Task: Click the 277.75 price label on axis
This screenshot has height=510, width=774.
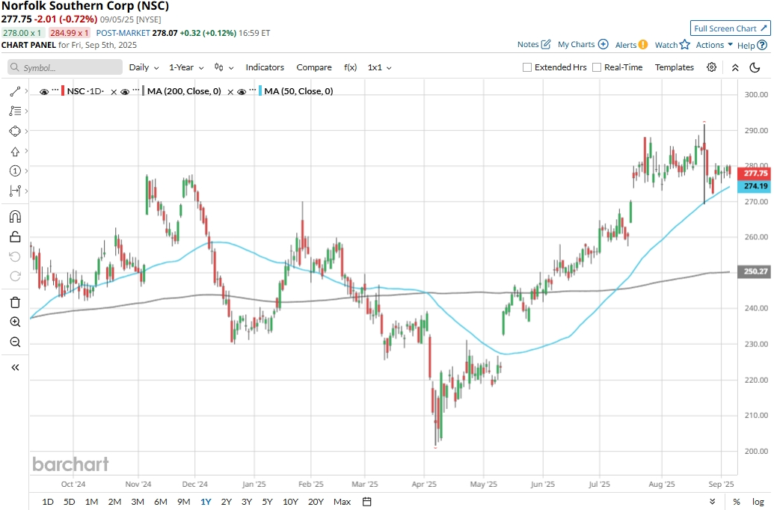Action: pyautogui.click(x=754, y=173)
